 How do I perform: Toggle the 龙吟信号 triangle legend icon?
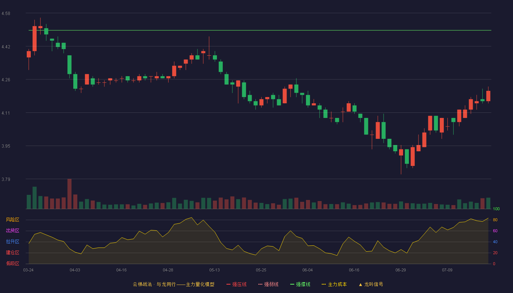pyautogui.click(x=361, y=285)
